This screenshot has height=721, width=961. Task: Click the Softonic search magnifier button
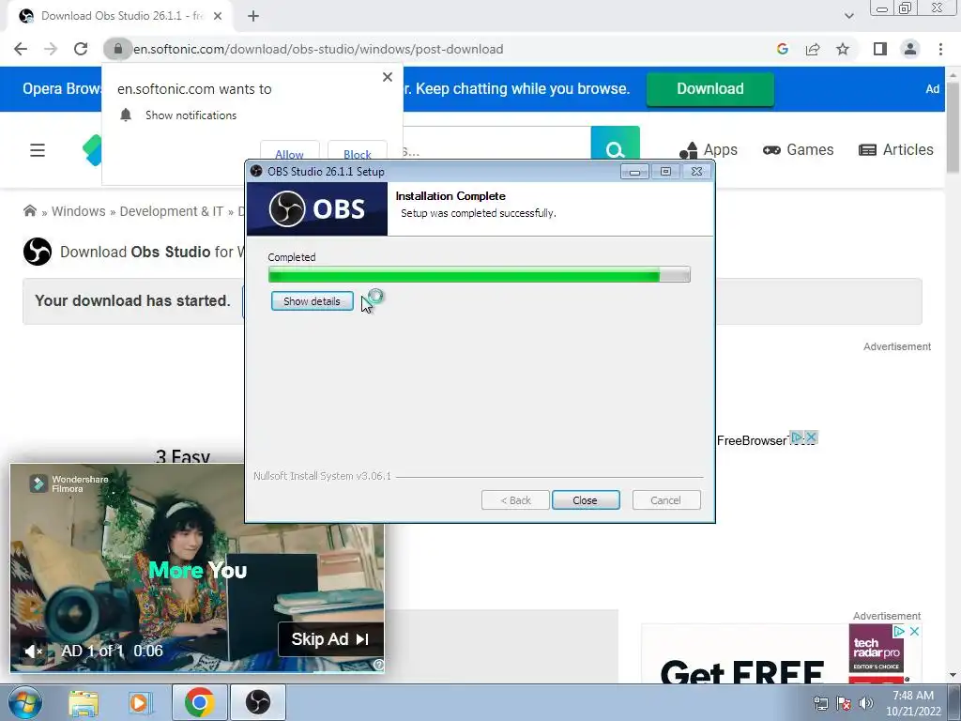coord(615,146)
